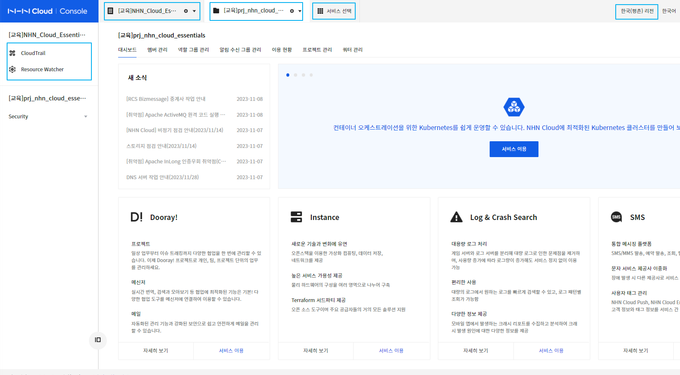680x375 pixels.
Task: Switch to the 프로젝트 관리 tab
Action: click(317, 50)
